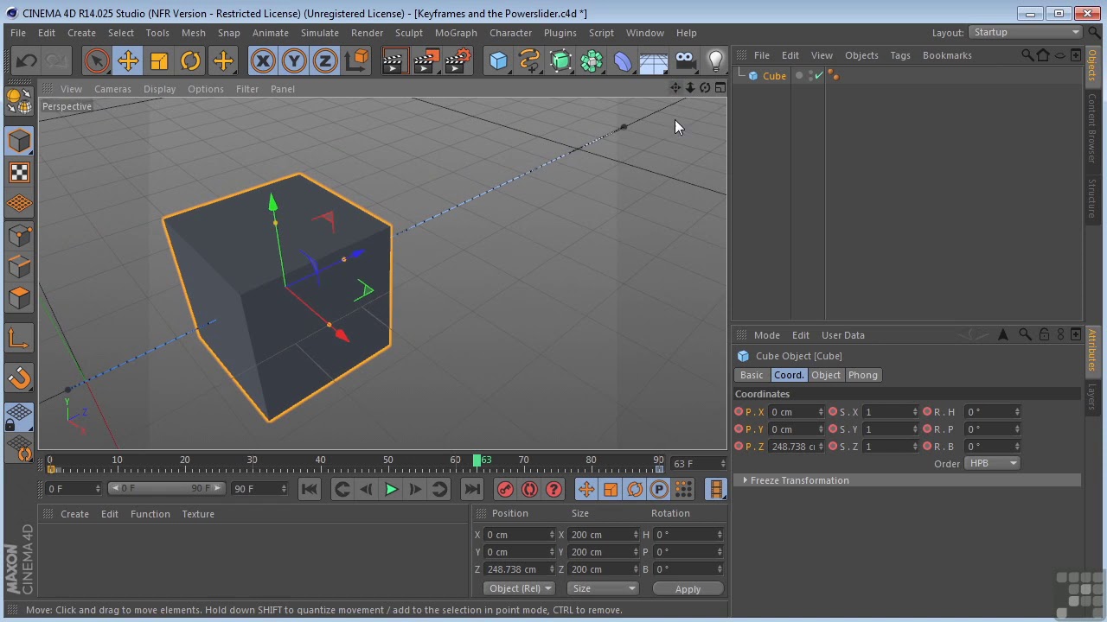This screenshot has height=622, width=1107.
Task: Open the Simulate menu
Action: (x=320, y=33)
